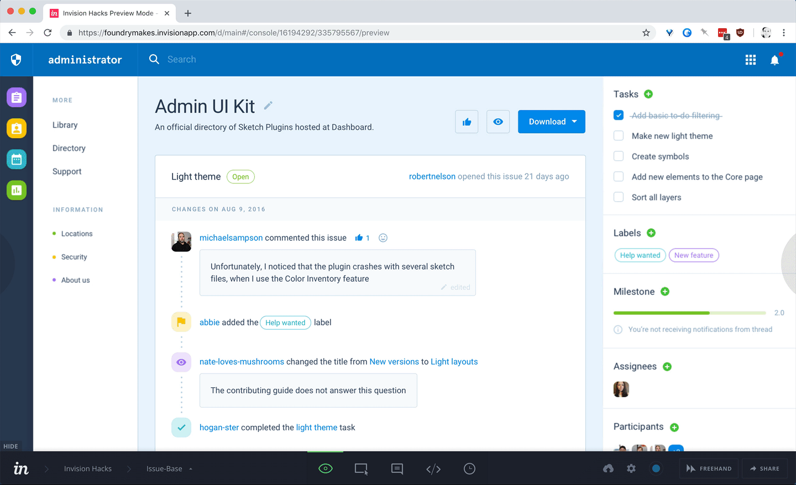Add a new task with plus icon
Image resolution: width=796 pixels, height=485 pixels.
[648, 94]
